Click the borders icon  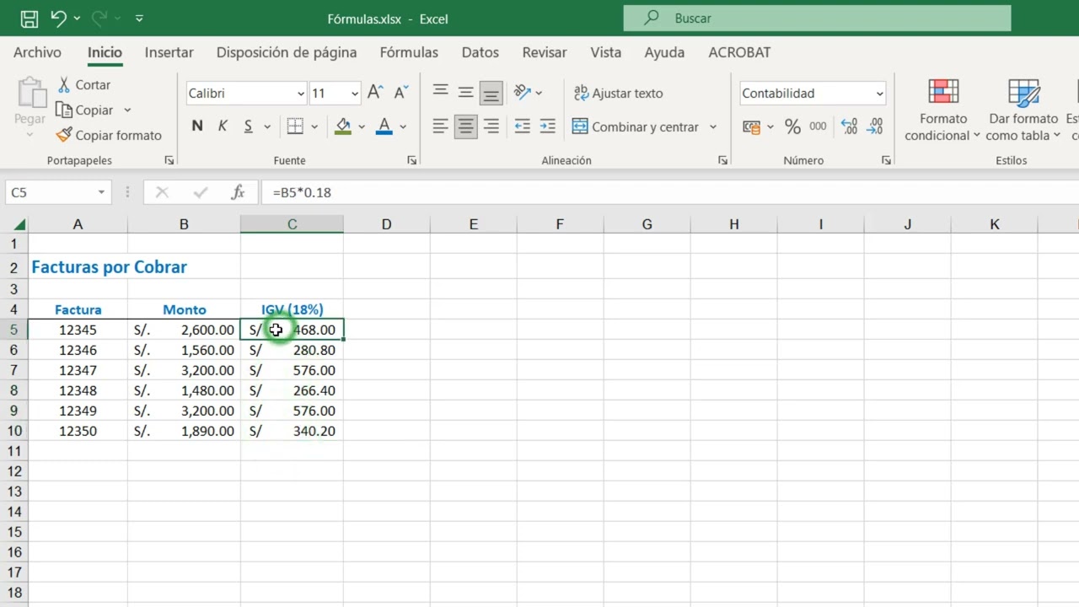click(x=295, y=126)
